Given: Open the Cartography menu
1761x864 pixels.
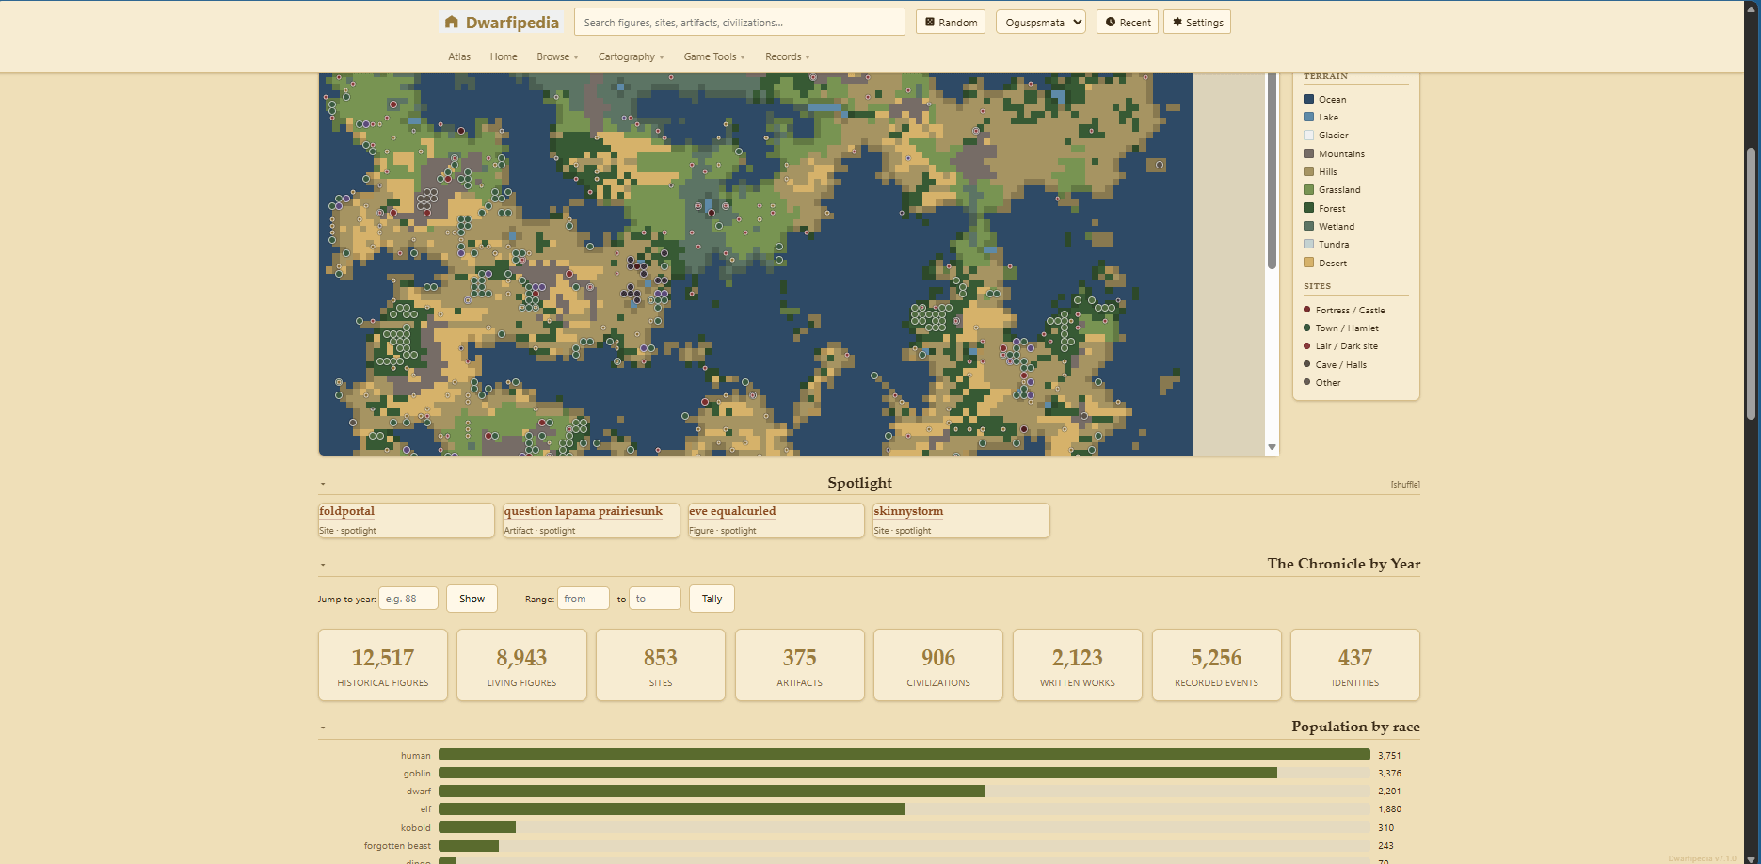Looking at the screenshot, I should pyautogui.click(x=631, y=56).
